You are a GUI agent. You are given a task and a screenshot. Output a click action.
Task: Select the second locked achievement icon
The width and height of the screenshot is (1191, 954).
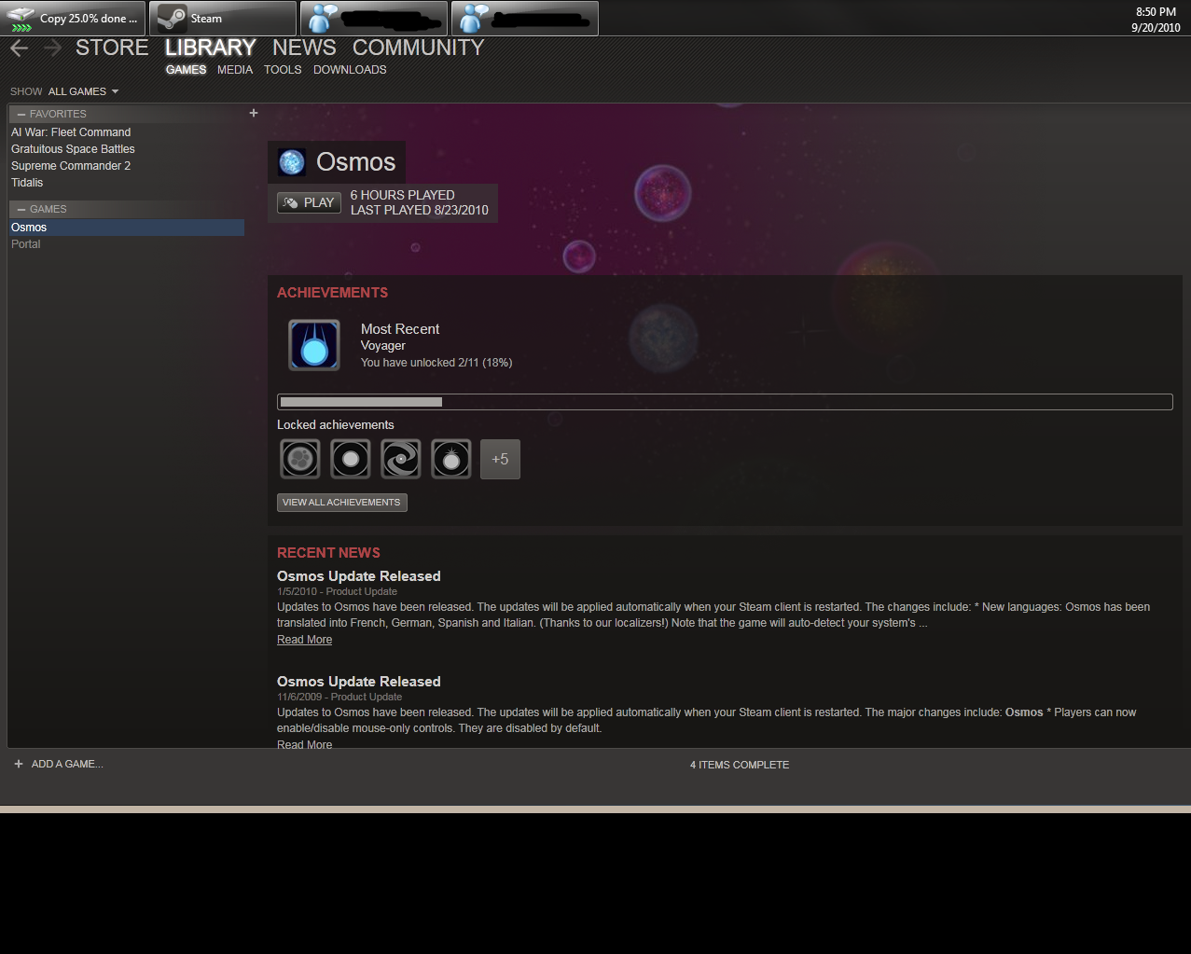coord(351,459)
